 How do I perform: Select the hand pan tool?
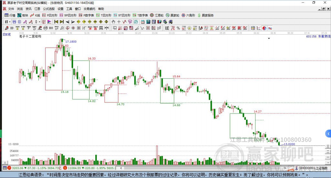tap(113, 22)
